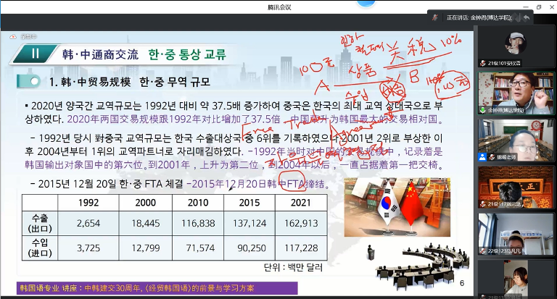Close the Tencent Meeting window

click(x=550, y=6)
